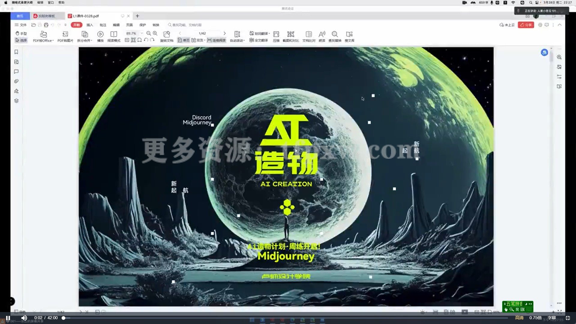Open the 截图和对比 screenshot tool
The width and height of the screenshot is (576, 324).
[291, 37]
